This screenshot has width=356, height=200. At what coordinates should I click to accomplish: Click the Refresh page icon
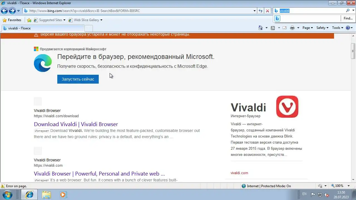tap(261, 11)
